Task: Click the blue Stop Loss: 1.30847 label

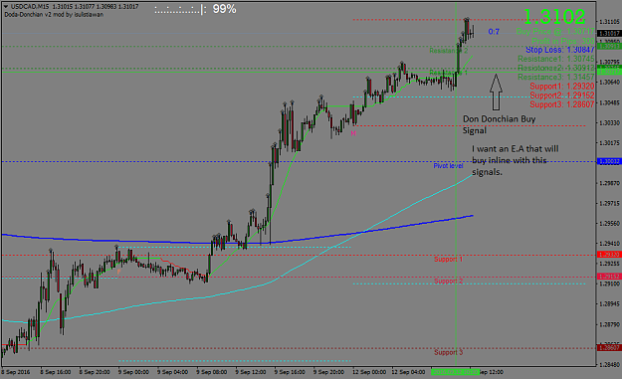Action: pos(560,50)
